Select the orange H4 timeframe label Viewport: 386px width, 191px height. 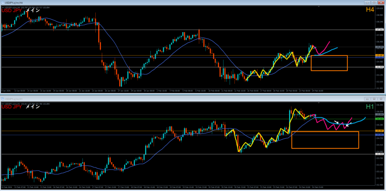click(369, 10)
